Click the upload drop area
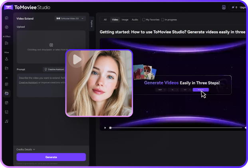 (x=51, y=47)
